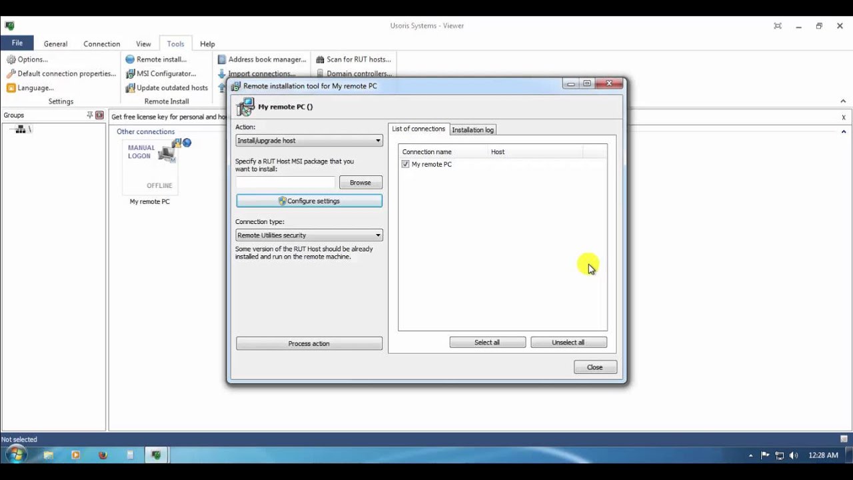Switch to the General ribbon tab
This screenshot has width=853, height=480.
tap(55, 44)
